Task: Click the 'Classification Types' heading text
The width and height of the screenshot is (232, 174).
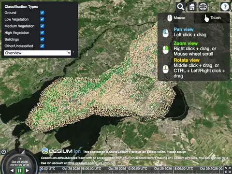Action: pyautogui.click(x=21, y=7)
